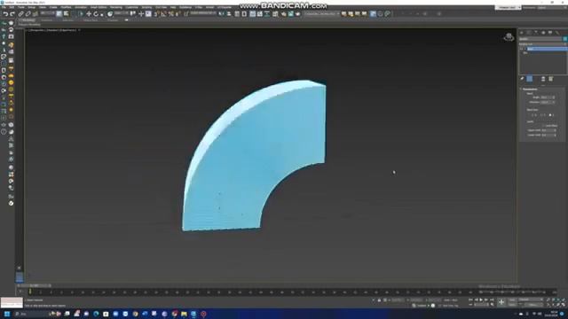This screenshot has width=568, height=319.
Task: Select Bend Axis Y radio button
Action: tap(541, 115)
